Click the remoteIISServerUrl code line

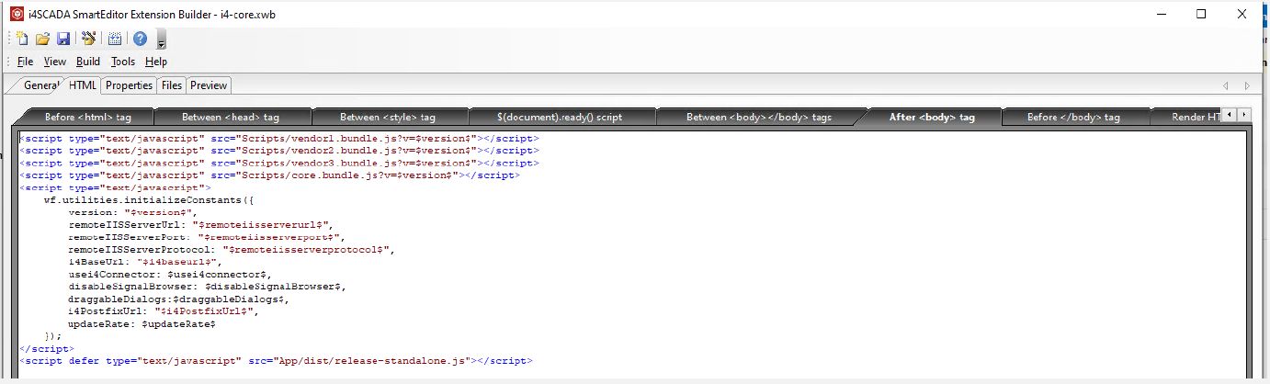pyautogui.click(x=200, y=224)
